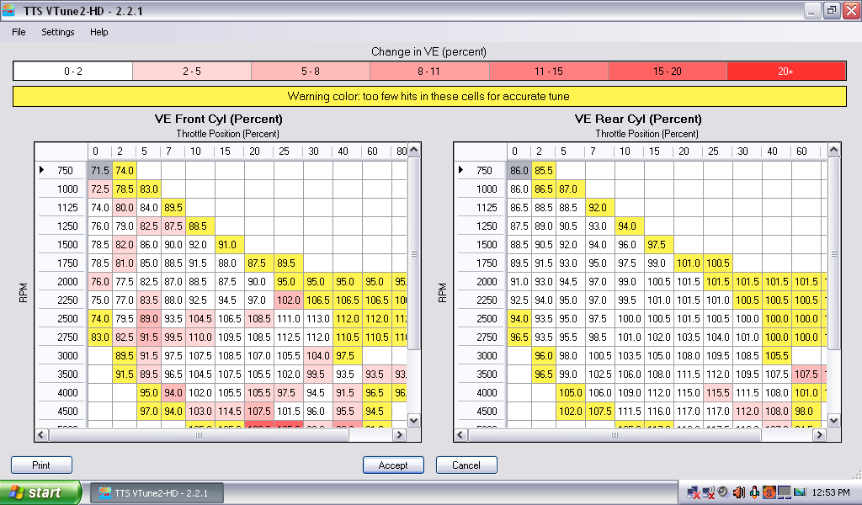Viewport: 862px width, 505px height.
Task: Click Rear Cyl table scroll right arrow
Action: point(820,434)
